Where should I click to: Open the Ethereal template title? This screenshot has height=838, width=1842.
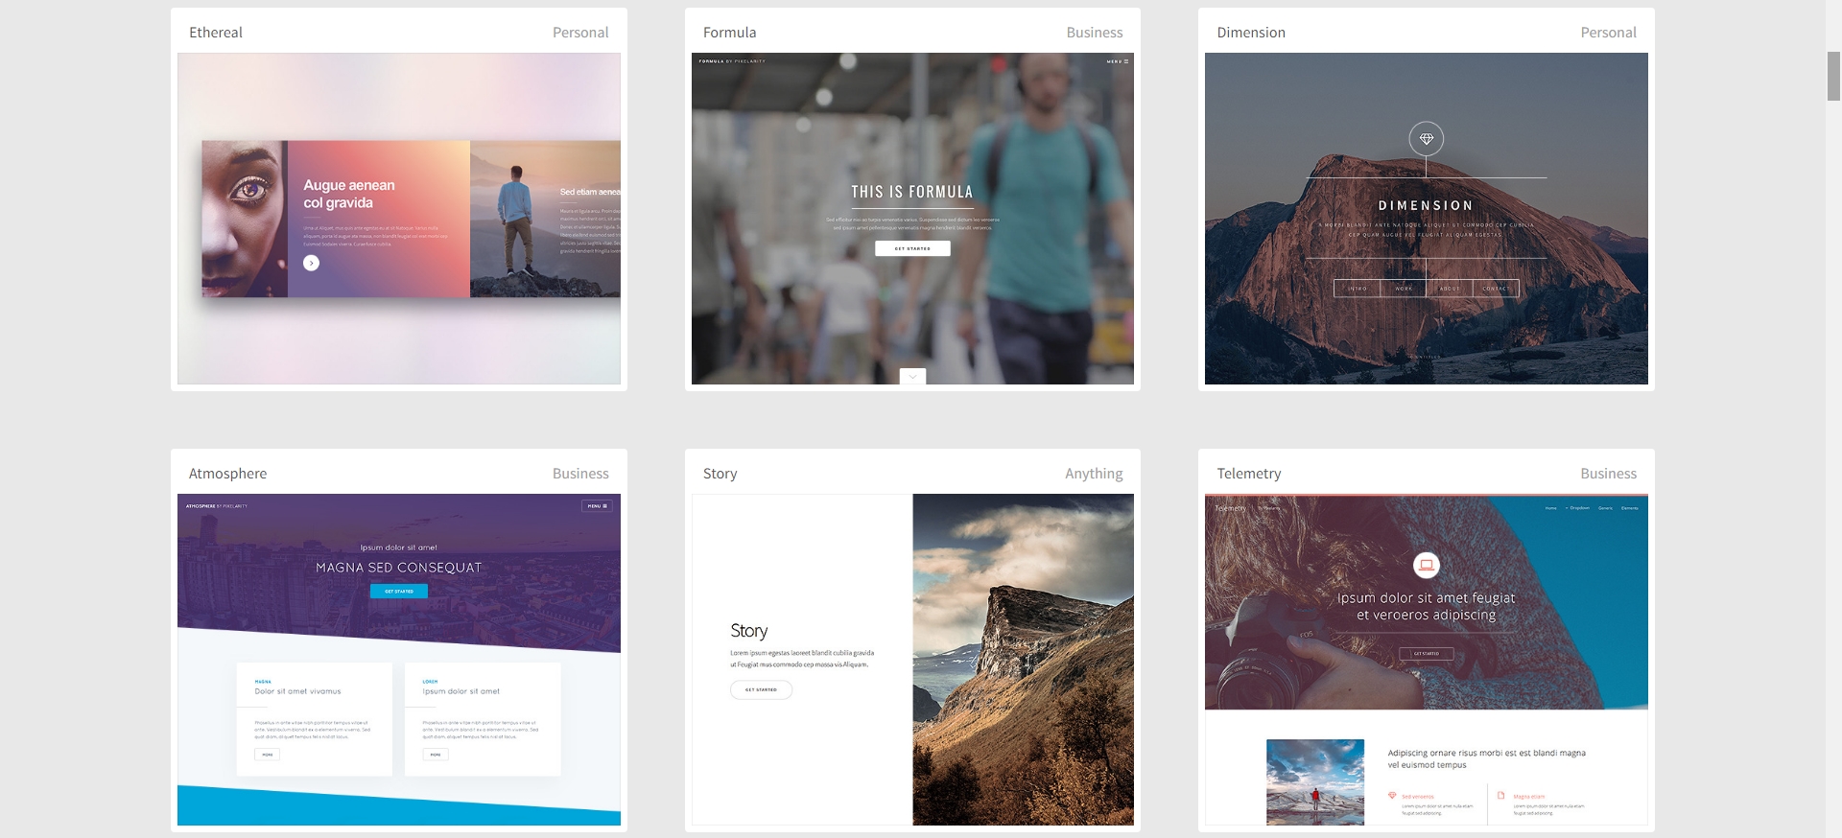[216, 33]
